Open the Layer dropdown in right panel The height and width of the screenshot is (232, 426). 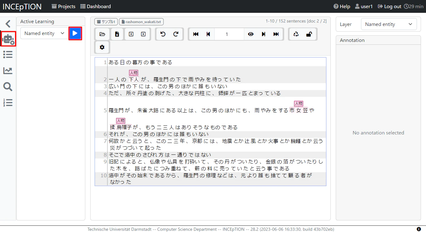pyautogui.click(x=389, y=24)
